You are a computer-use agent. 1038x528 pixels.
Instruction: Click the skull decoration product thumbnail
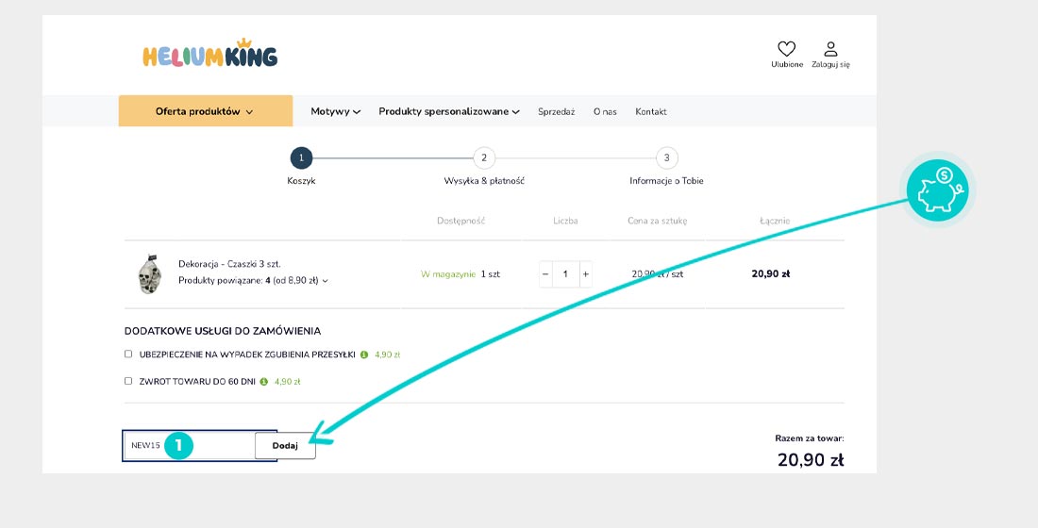150,274
